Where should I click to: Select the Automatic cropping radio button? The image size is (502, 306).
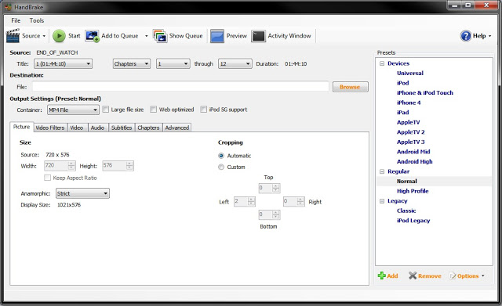221,156
